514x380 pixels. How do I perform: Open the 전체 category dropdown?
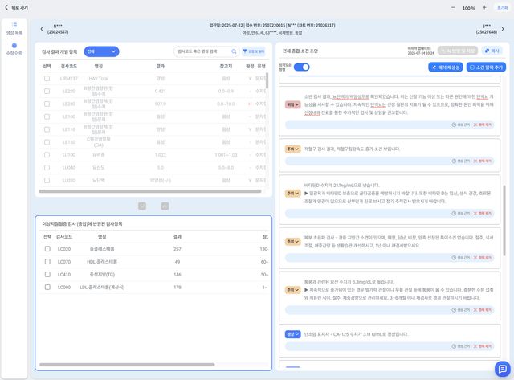(102, 51)
